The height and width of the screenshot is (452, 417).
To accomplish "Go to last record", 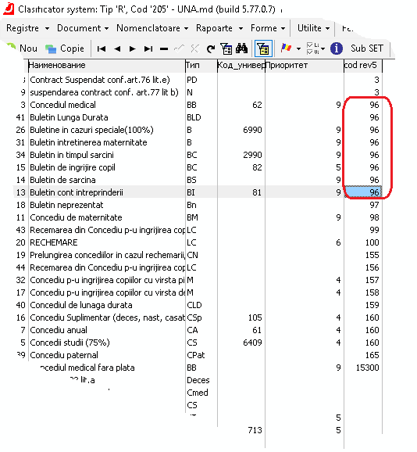I will pos(148,48).
